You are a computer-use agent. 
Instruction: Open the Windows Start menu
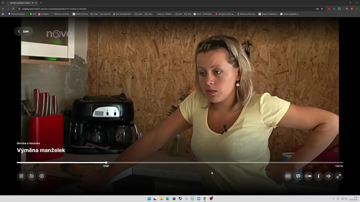(x=149, y=199)
